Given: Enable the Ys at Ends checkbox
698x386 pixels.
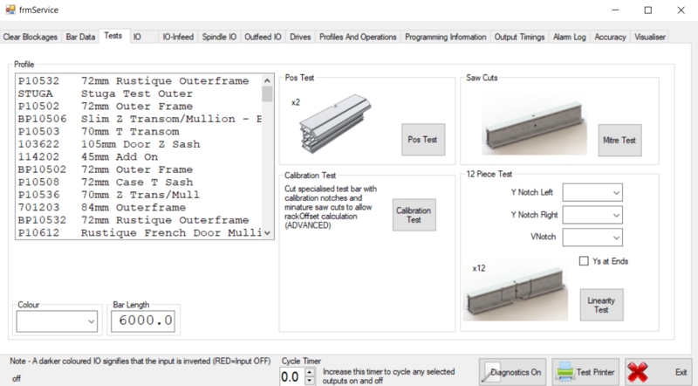Looking at the screenshot, I should point(585,260).
